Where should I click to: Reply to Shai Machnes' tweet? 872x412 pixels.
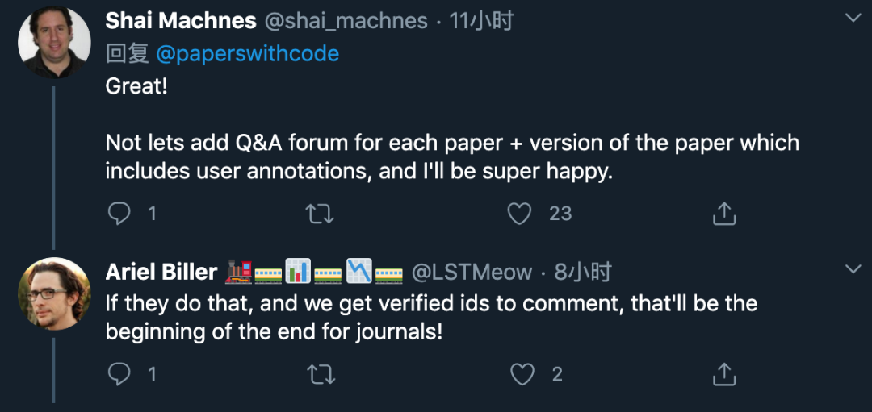119,213
